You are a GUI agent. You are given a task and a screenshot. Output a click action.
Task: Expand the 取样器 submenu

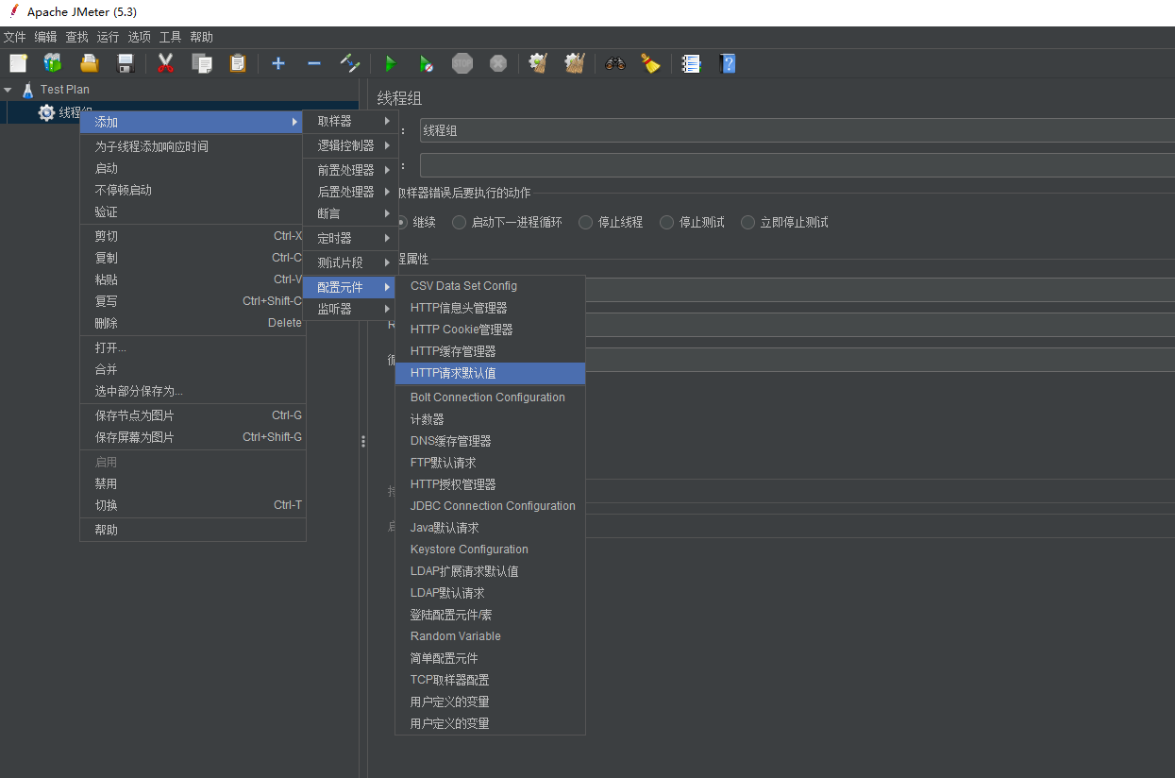click(350, 121)
